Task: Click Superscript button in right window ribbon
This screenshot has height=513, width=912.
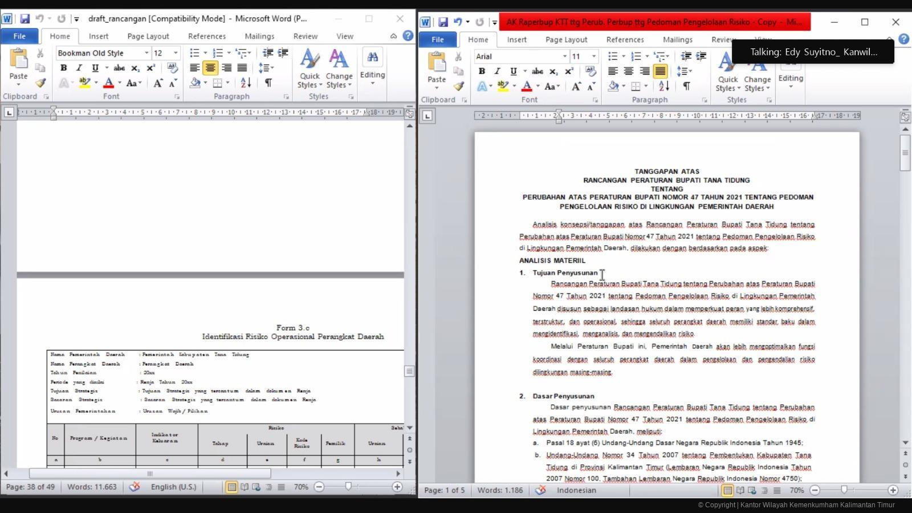Action: click(x=569, y=71)
